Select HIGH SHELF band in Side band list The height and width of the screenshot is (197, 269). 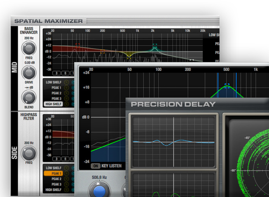[53, 190]
